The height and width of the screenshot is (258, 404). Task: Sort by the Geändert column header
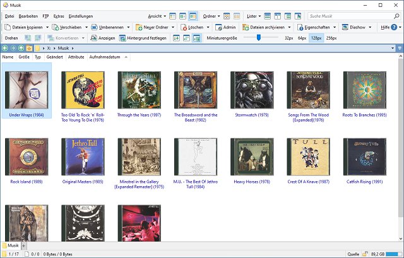click(55, 57)
